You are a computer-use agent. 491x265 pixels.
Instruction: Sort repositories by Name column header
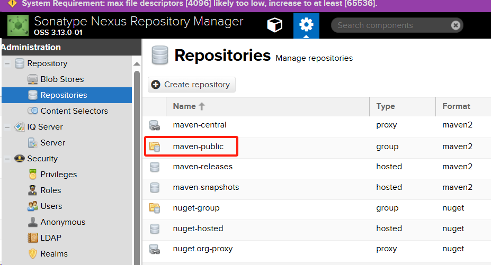point(184,106)
